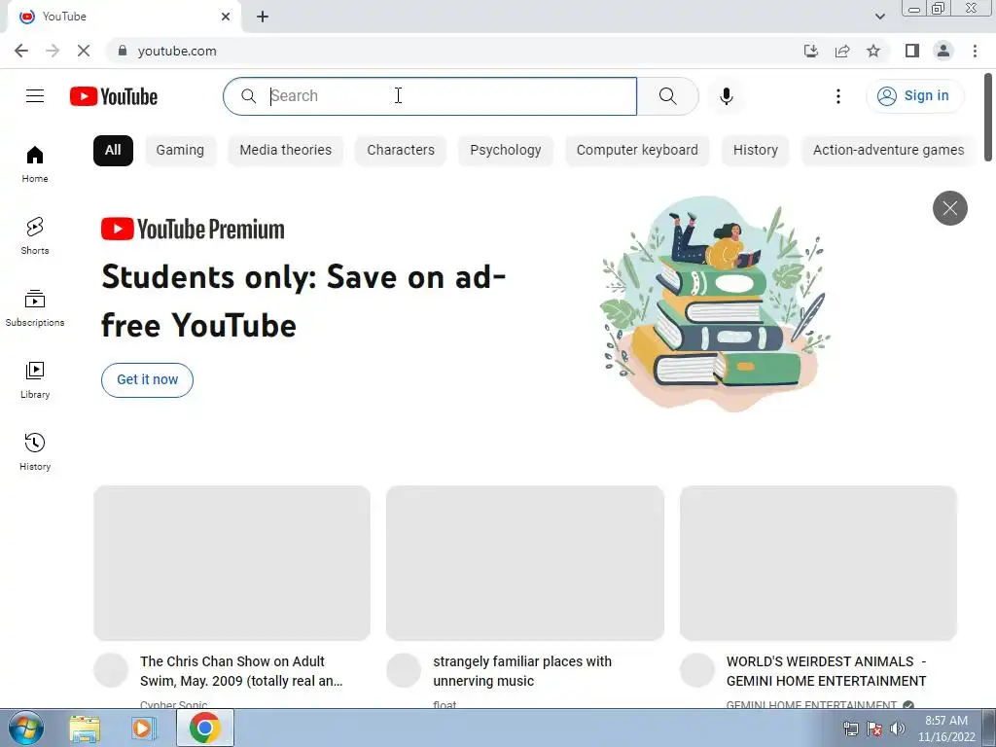Click The Chris Chan Show title
The height and width of the screenshot is (747, 996).
(x=241, y=671)
